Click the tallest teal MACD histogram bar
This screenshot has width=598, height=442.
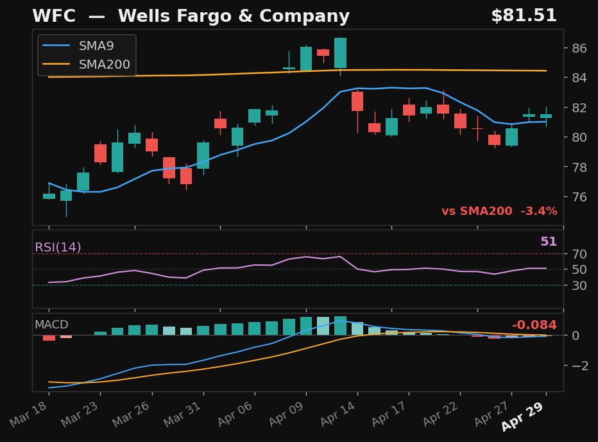(341, 324)
